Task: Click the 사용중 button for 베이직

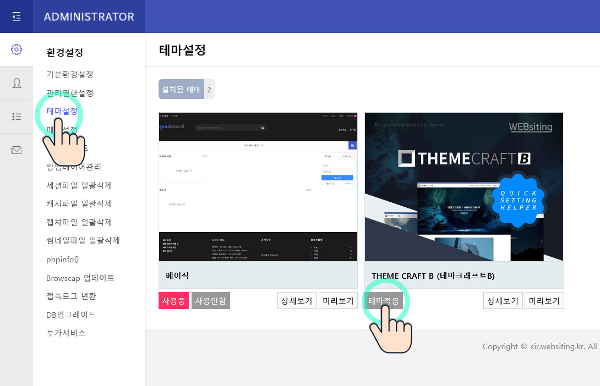Action: (174, 301)
